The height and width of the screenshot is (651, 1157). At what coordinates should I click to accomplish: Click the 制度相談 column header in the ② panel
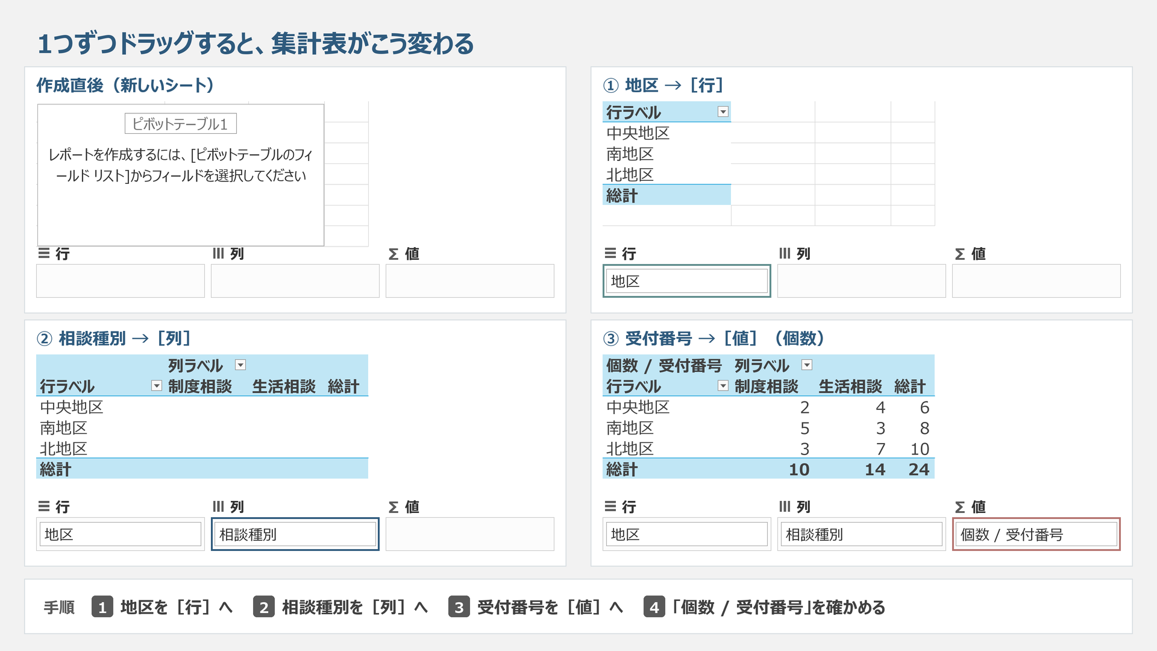pos(200,386)
